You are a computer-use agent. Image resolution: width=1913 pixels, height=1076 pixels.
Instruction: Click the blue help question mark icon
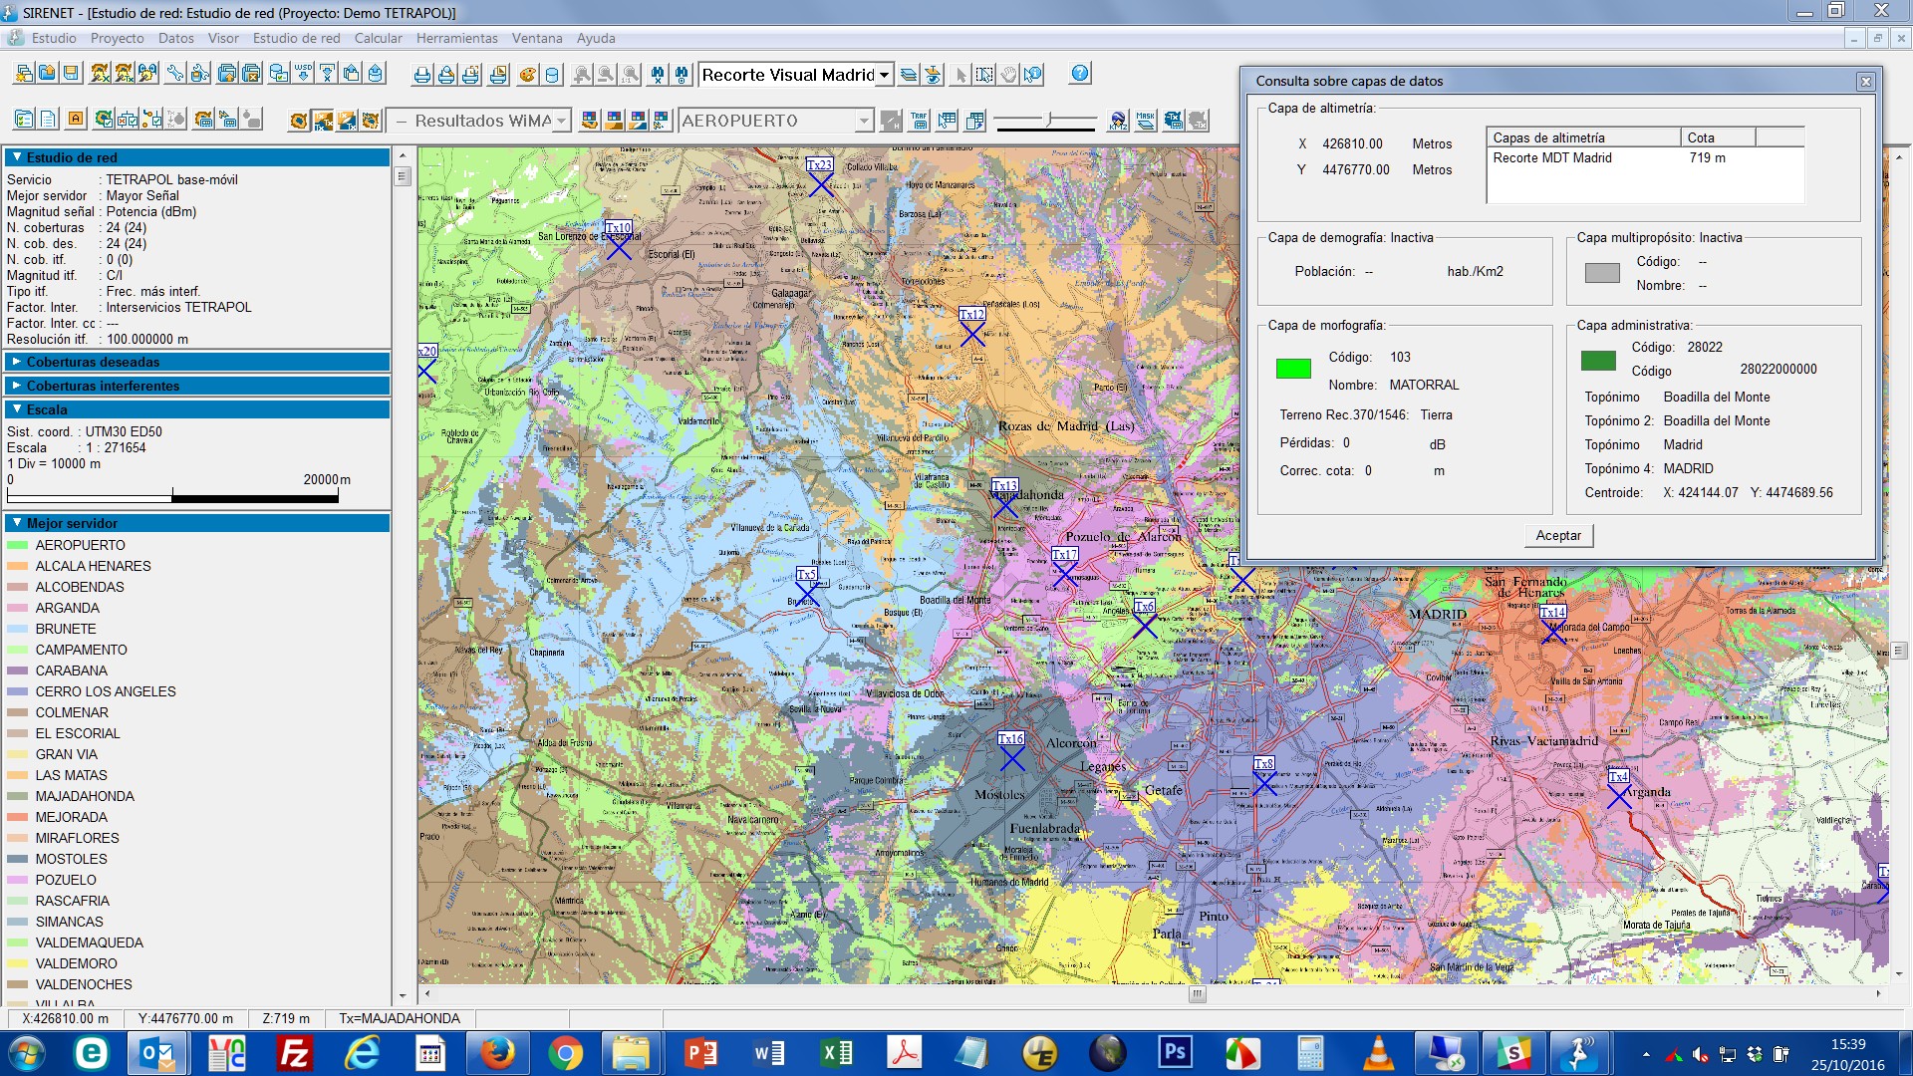pos(1080,73)
